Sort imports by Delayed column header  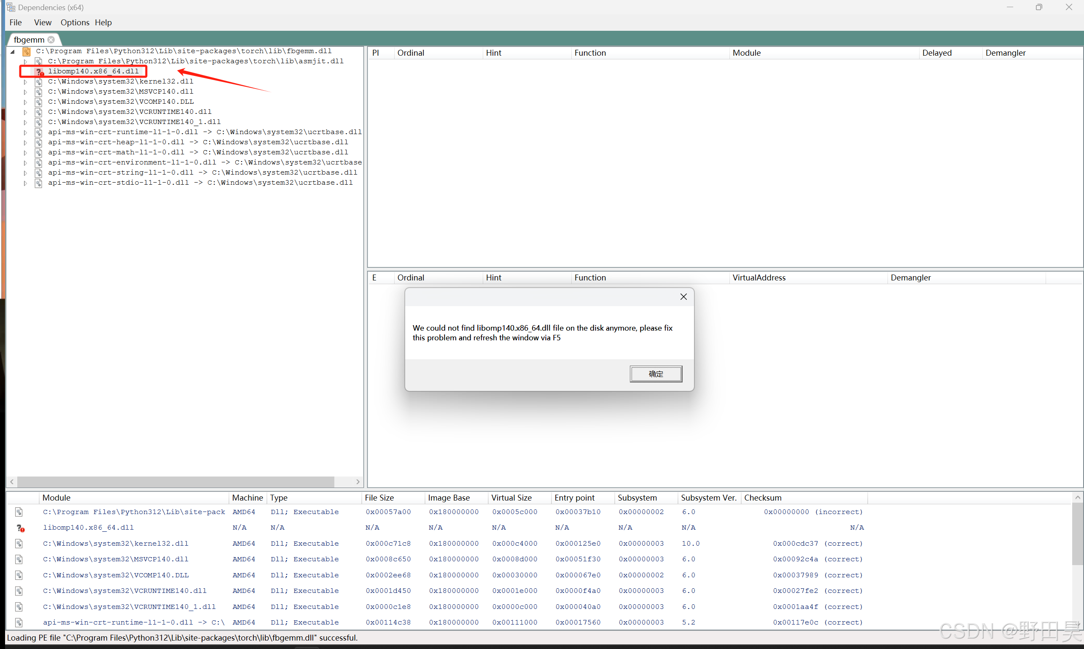pos(950,53)
